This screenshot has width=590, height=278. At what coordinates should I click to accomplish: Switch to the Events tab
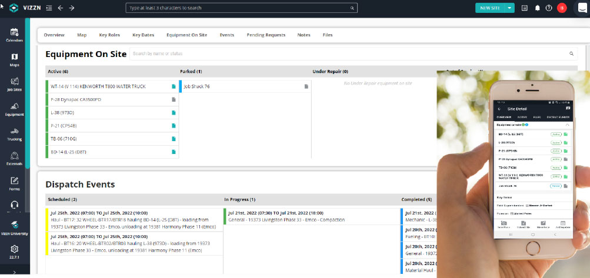(x=227, y=35)
